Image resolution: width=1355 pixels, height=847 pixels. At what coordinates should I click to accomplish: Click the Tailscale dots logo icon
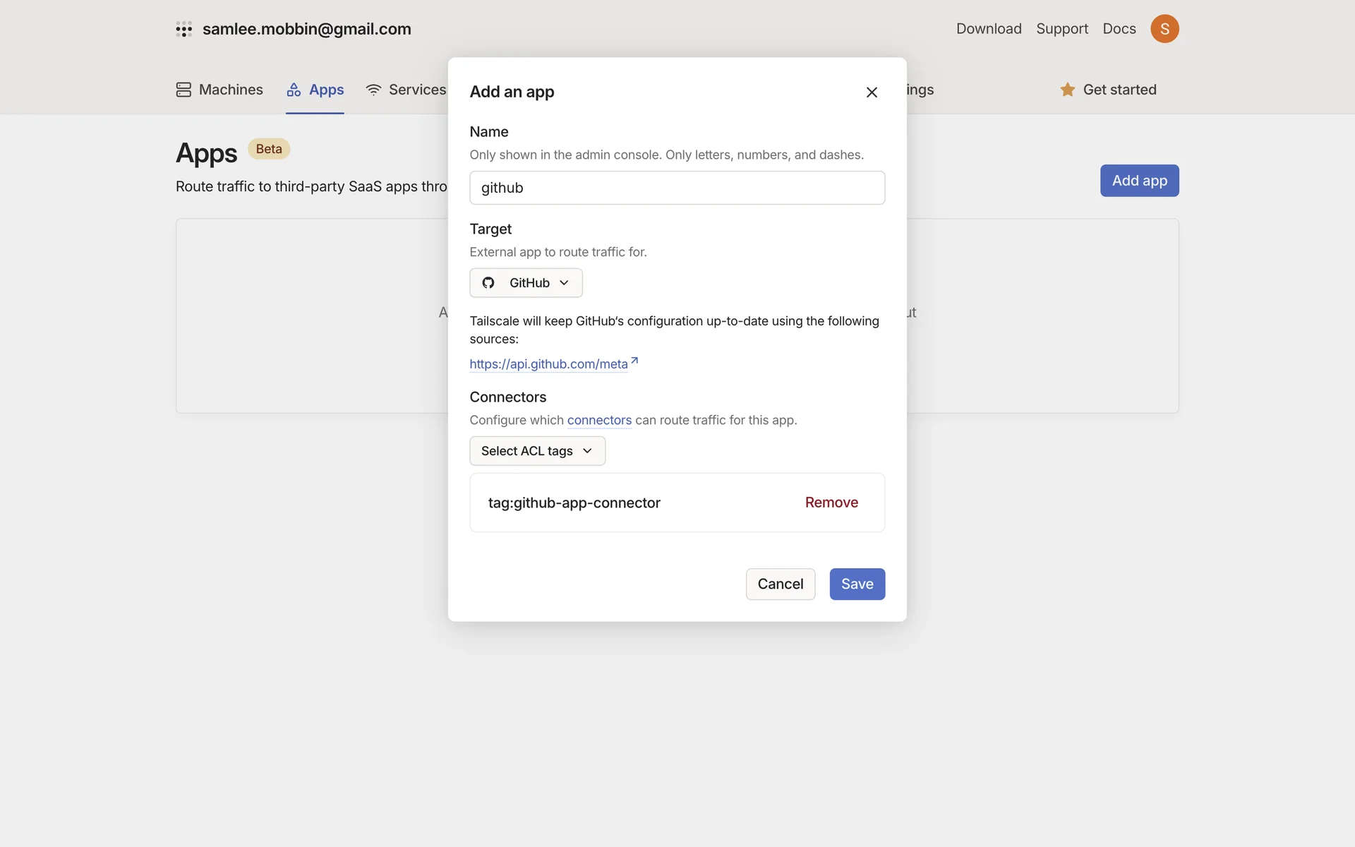(x=183, y=29)
